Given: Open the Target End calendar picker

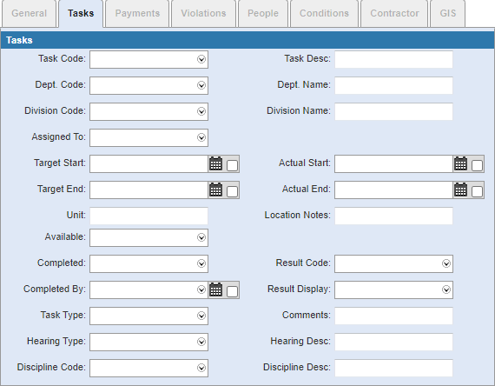Looking at the screenshot, I should point(216,190).
